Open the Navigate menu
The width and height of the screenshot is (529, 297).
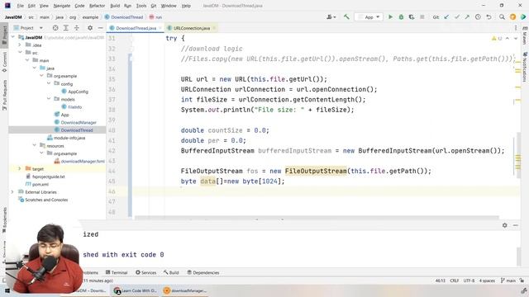tap(62, 6)
